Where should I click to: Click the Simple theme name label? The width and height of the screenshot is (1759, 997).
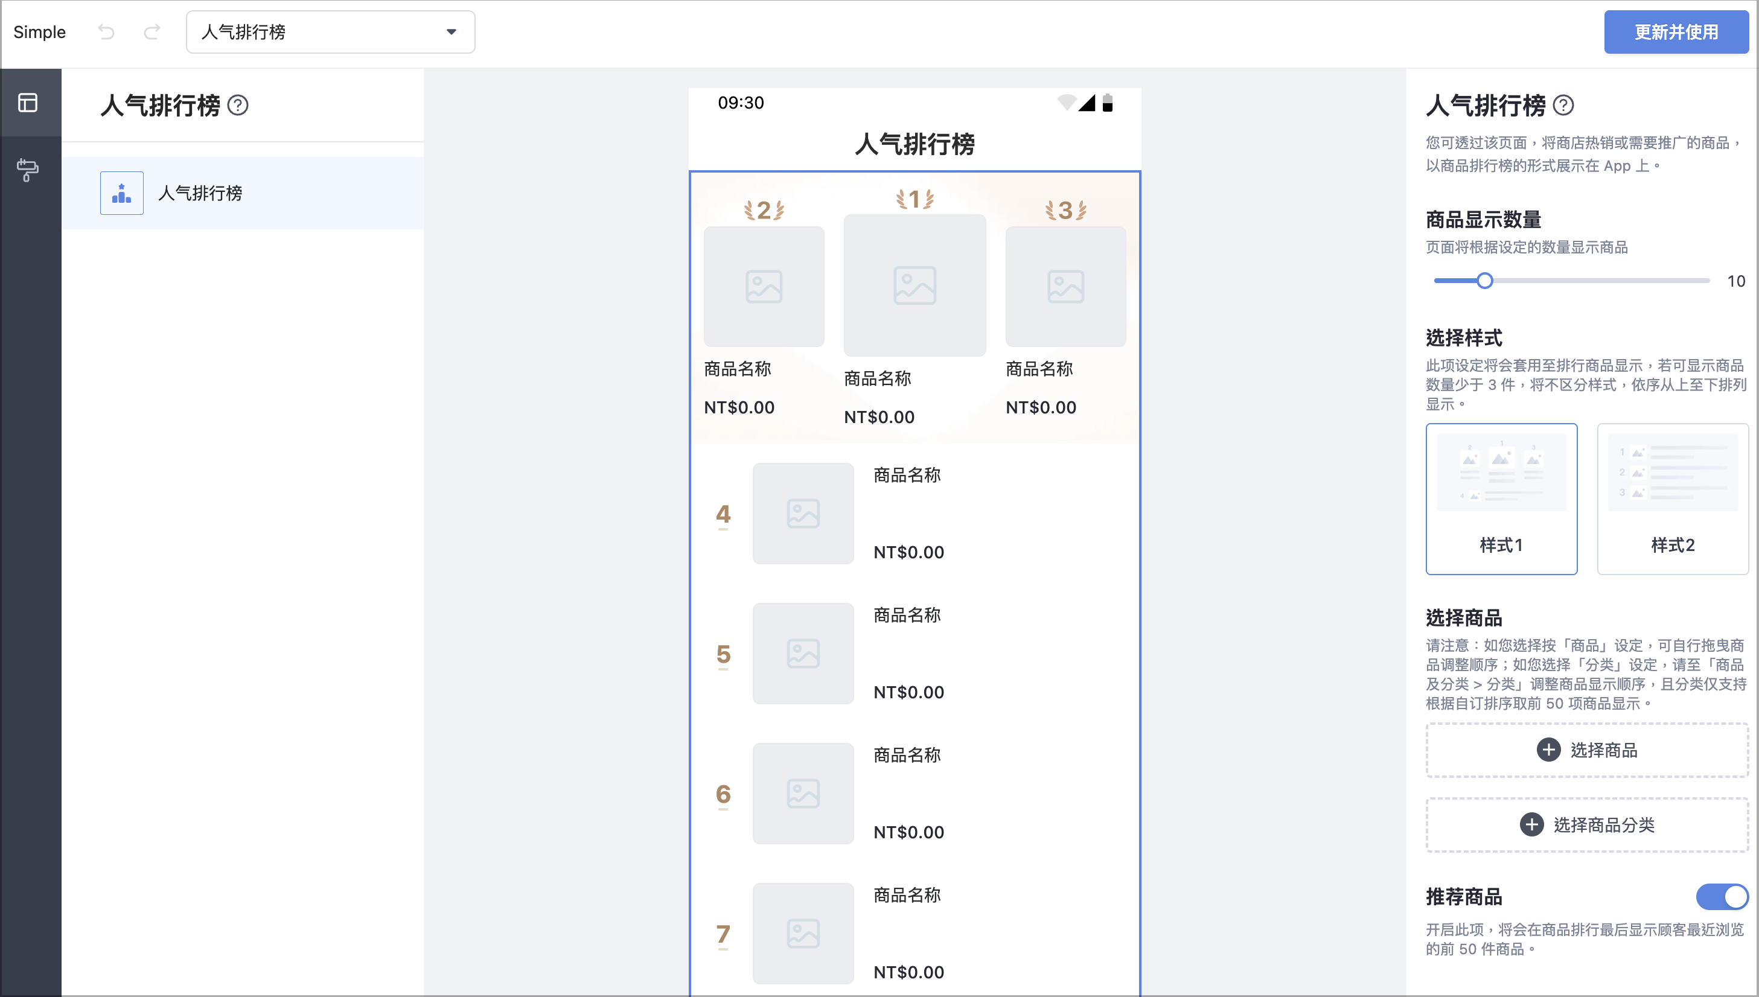[x=40, y=31]
